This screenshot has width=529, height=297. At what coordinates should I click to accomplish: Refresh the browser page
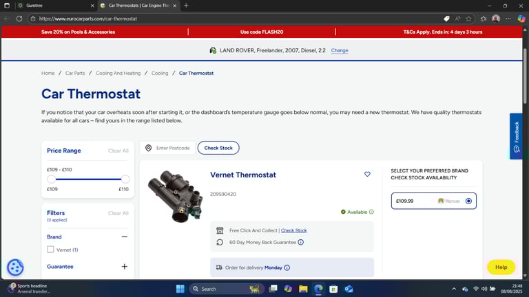point(19,19)
